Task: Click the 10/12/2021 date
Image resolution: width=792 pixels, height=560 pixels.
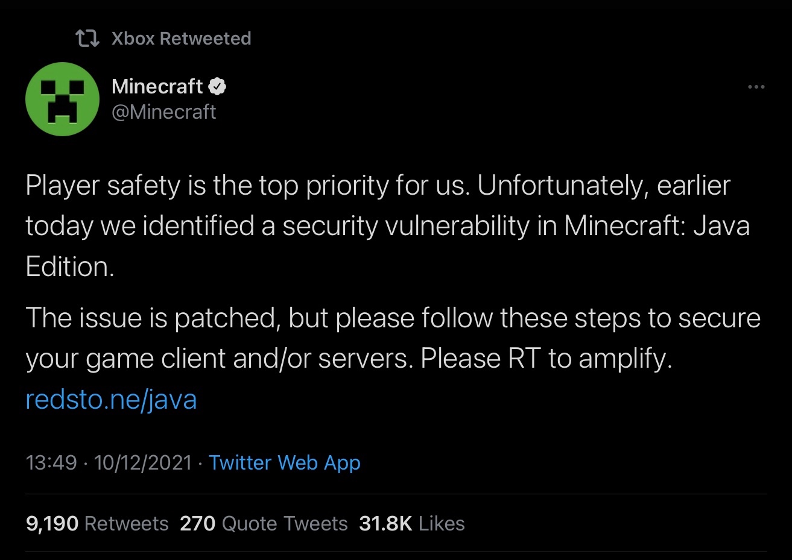Action: point(142,462)
